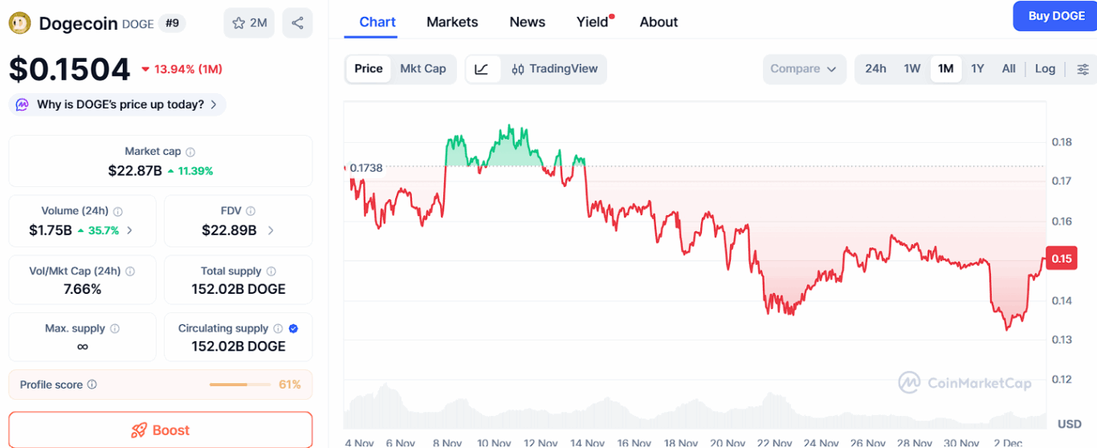Screen dimensions: 1097x448
Task: Click Circulating supply verified badge
Action: [293, 328]
